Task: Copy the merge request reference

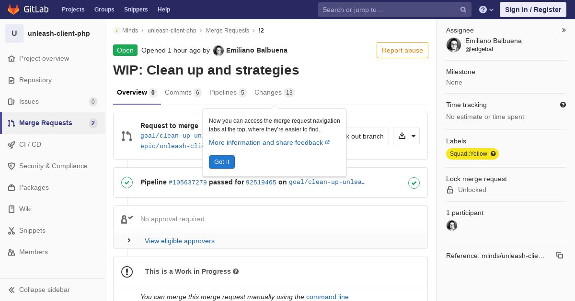Action: pyautogui.click(x=559, y=256)
